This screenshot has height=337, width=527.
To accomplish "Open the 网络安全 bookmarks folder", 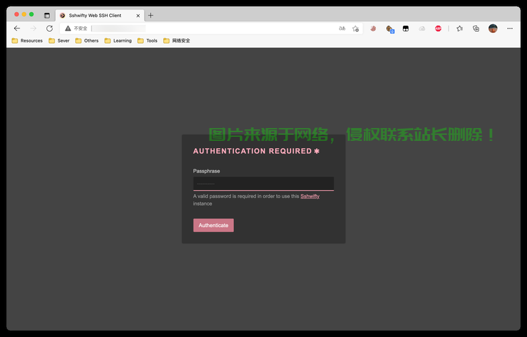I will click(177, 40).
